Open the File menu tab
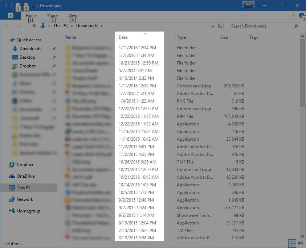This screenshot has width=306, height=248. point(11,15)
